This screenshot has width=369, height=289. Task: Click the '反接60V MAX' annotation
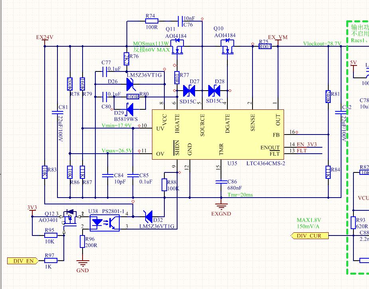(x=151, y=50)
